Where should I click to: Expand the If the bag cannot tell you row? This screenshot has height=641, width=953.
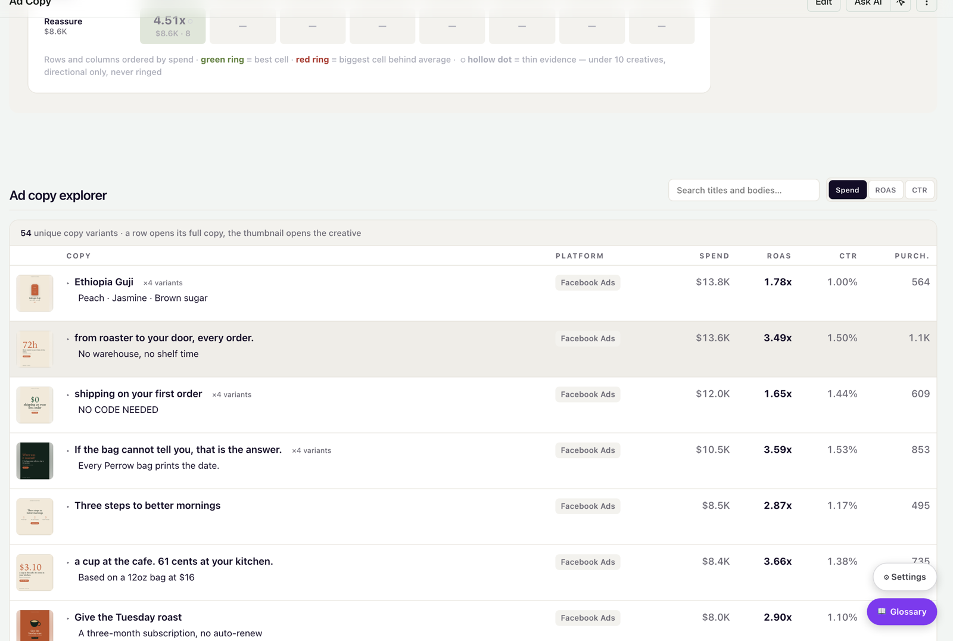[68, 451]
